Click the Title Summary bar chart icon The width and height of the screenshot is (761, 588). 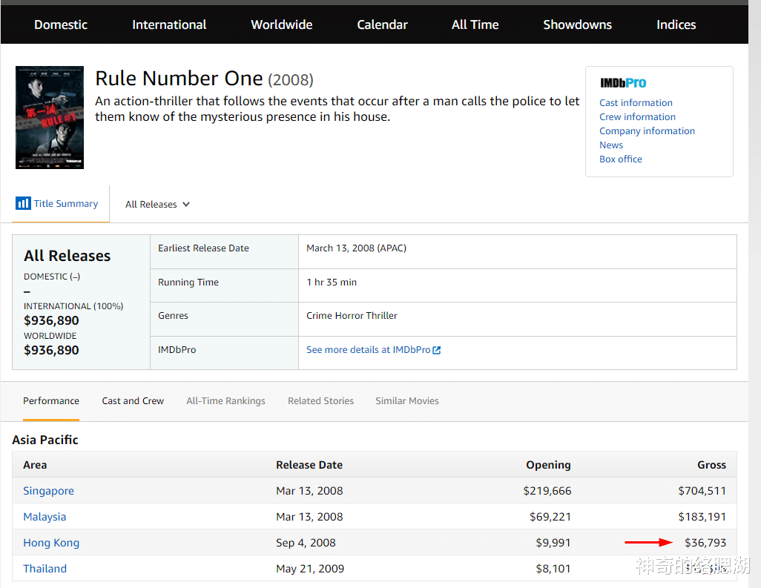[24, 203]
